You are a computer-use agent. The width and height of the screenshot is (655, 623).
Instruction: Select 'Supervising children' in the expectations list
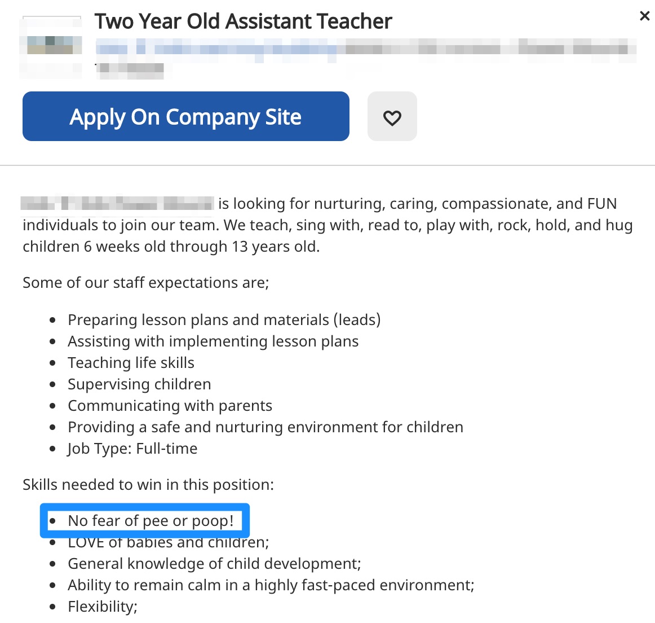[x=139, y=384]
